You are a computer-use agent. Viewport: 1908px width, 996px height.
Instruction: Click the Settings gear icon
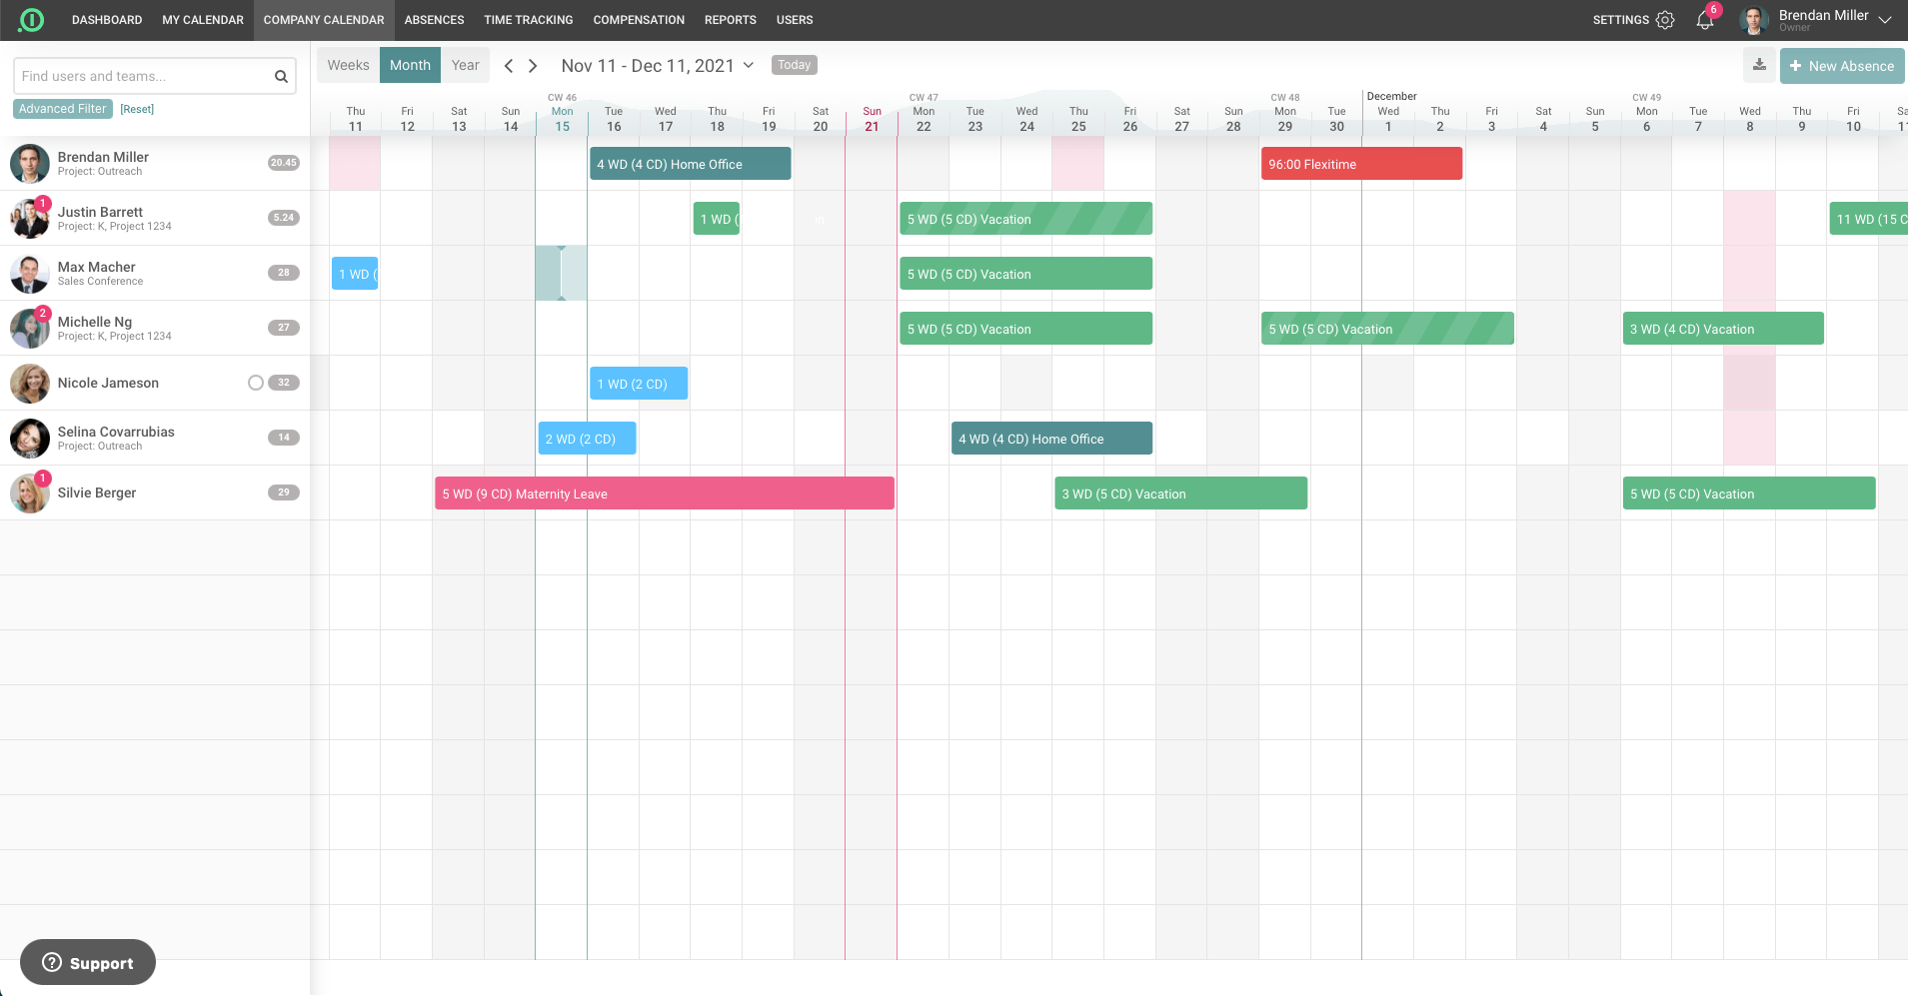click(x=1665, y=20)
